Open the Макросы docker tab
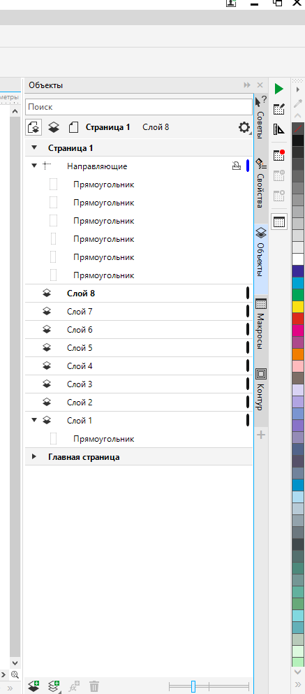This screenshot has width=305, height=694. click(261, 324)
